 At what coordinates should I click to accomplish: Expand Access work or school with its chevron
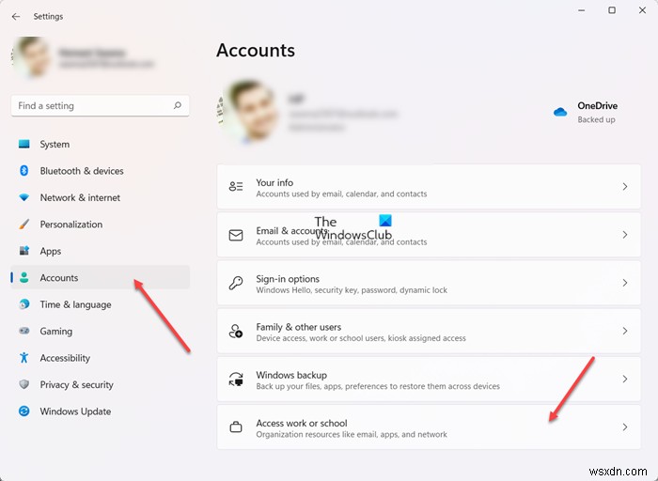625,427
